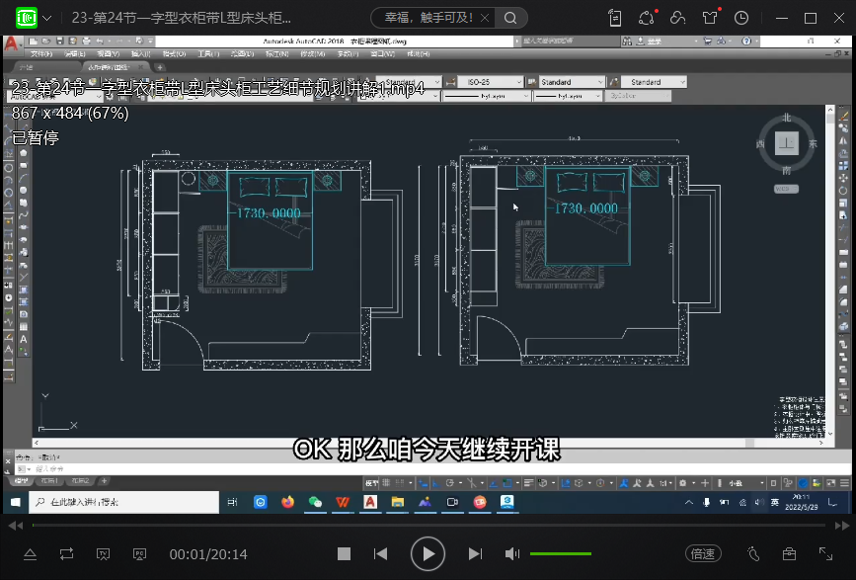Skip to the previous video
Image resolution: width=856 pixels, height=580 pixels.
(380, 554)
